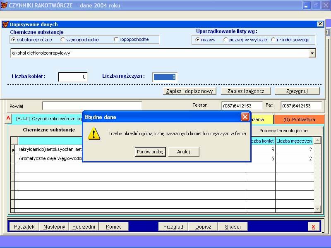Click the row selector arrow icon

13,150
